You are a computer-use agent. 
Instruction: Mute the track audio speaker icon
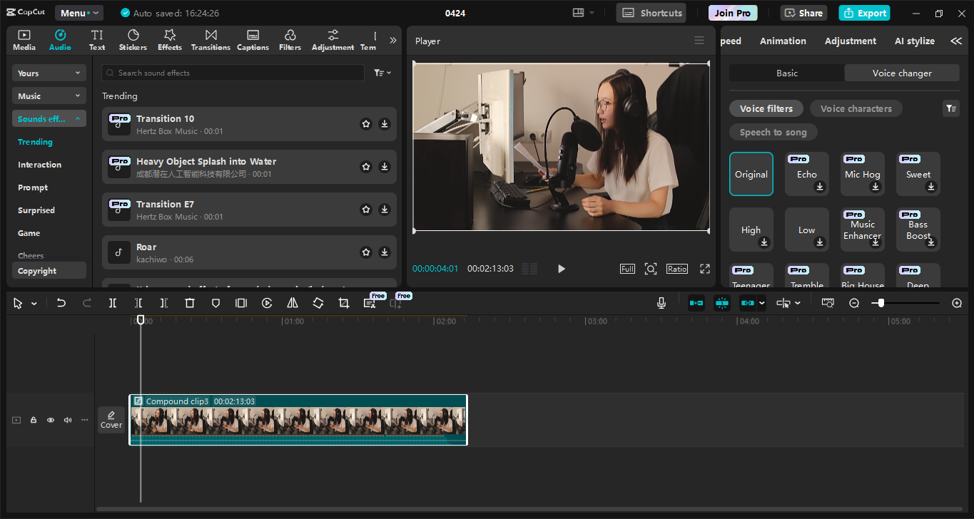[68, 420]
